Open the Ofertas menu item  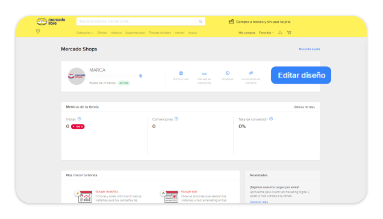pyautogui.click(x=102, y=32)
